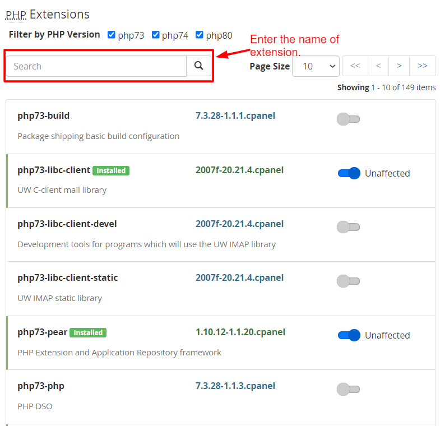Open the 7.3.28-1.1.1.cpanel version link
Screen dimensions: 440x426
[x=235, y=115]
